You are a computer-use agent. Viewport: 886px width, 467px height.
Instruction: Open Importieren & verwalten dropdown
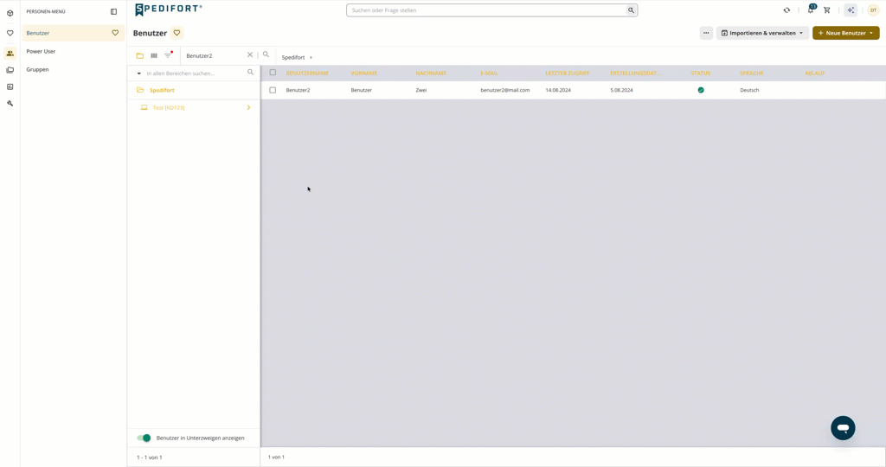pos(762,33)
